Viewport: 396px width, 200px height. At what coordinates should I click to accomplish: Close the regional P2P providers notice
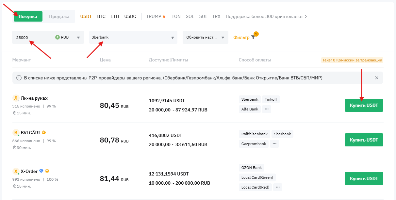tap(376, 78)
